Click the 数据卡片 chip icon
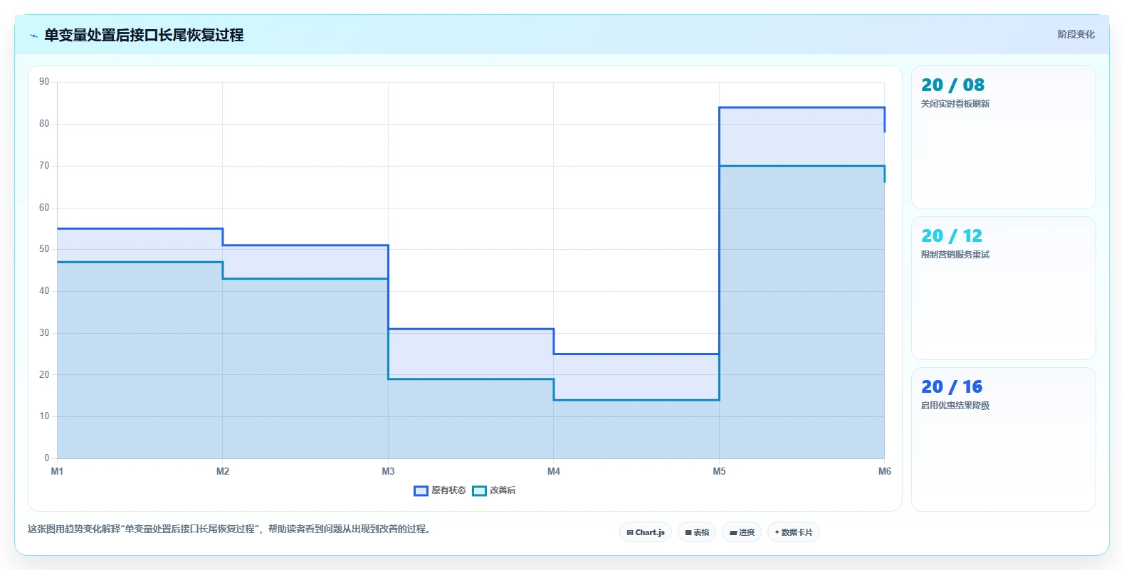Viewport: 1124px width, 570px height. (777, 532)
